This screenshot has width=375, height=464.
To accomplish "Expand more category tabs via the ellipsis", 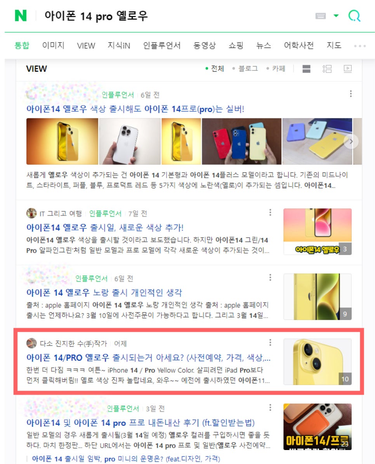I will tap(360, 46).
